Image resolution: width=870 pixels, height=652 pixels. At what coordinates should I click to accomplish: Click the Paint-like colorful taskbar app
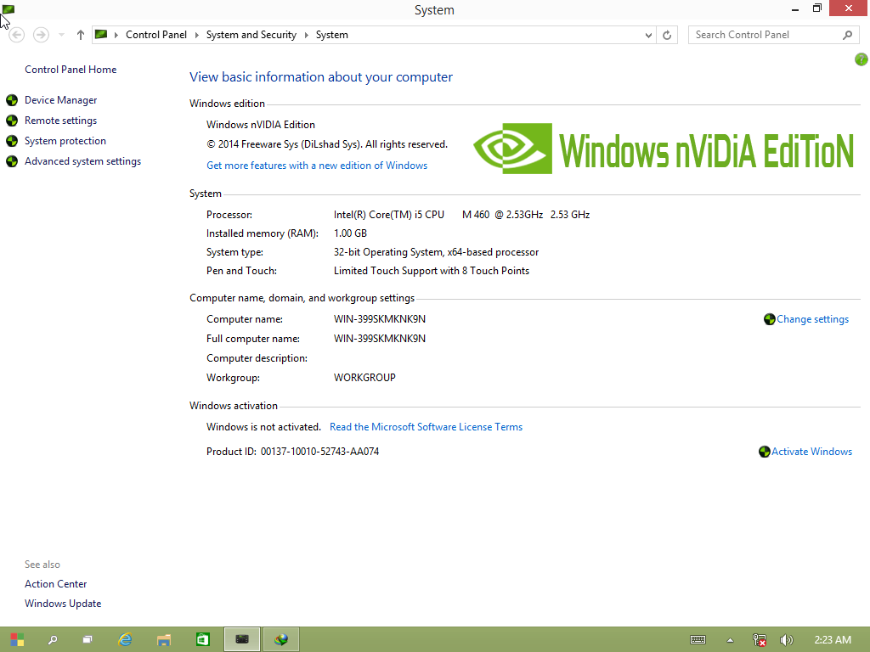click(280, 640)
